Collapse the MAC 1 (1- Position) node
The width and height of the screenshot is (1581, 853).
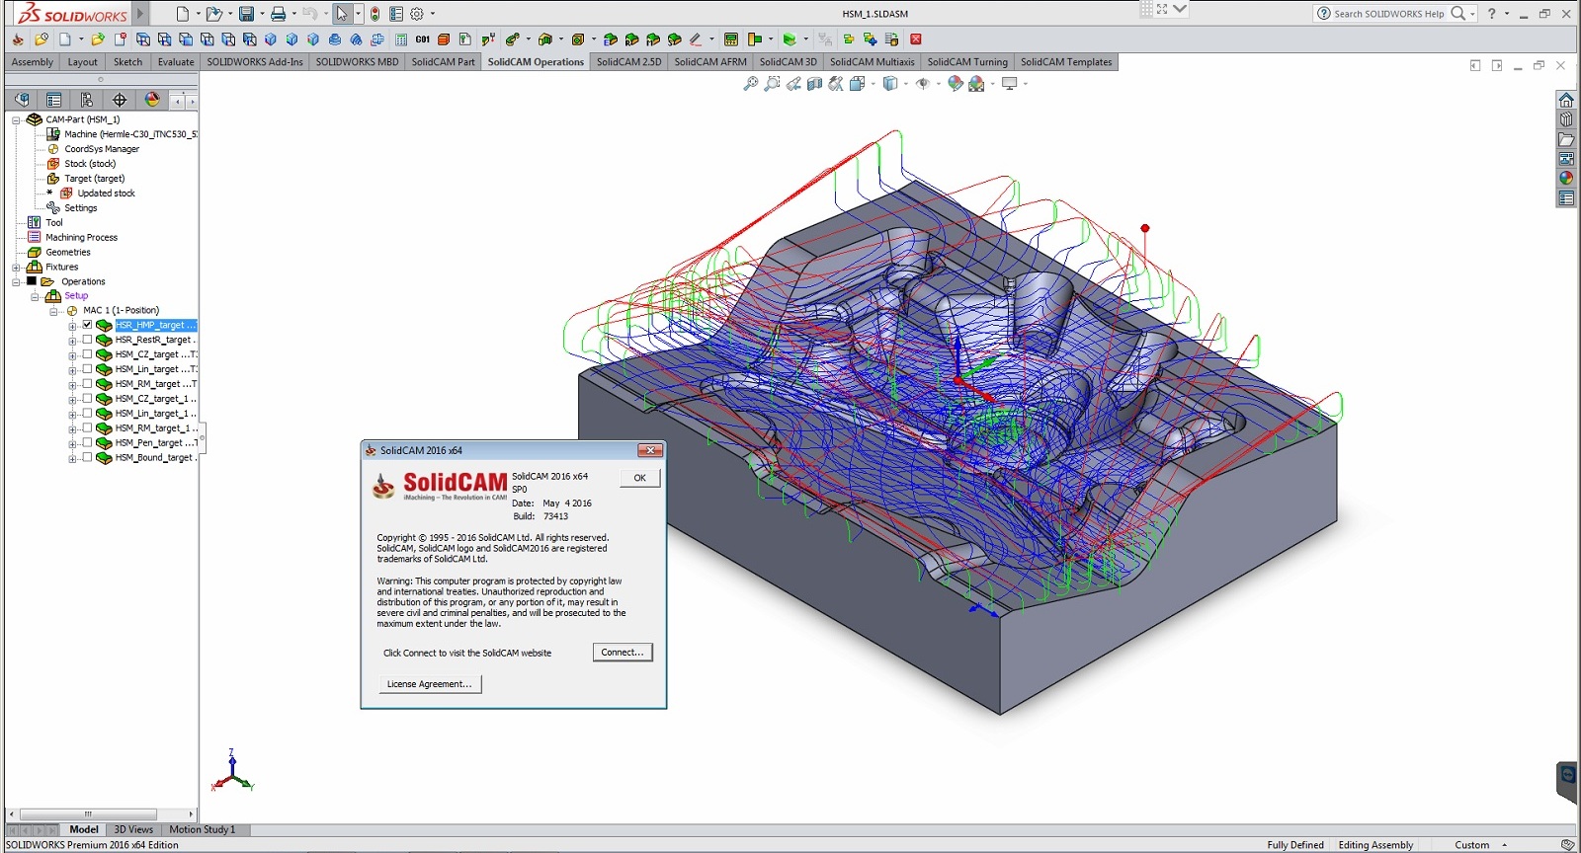[x=53, y=311]
